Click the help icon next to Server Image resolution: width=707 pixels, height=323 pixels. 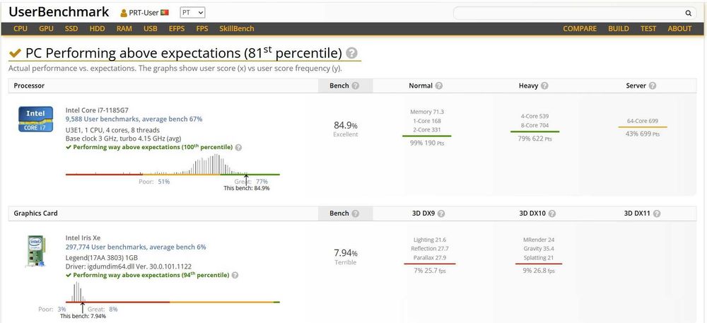click(652, 86)
